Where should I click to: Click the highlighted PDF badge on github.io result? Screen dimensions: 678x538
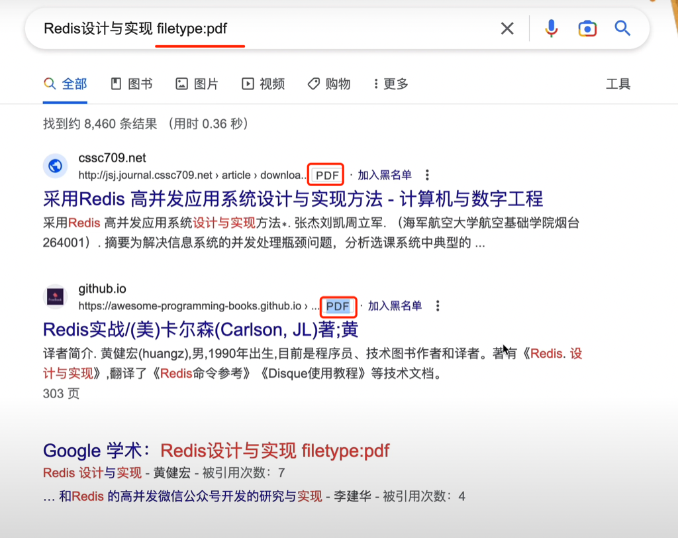[338, 307]
